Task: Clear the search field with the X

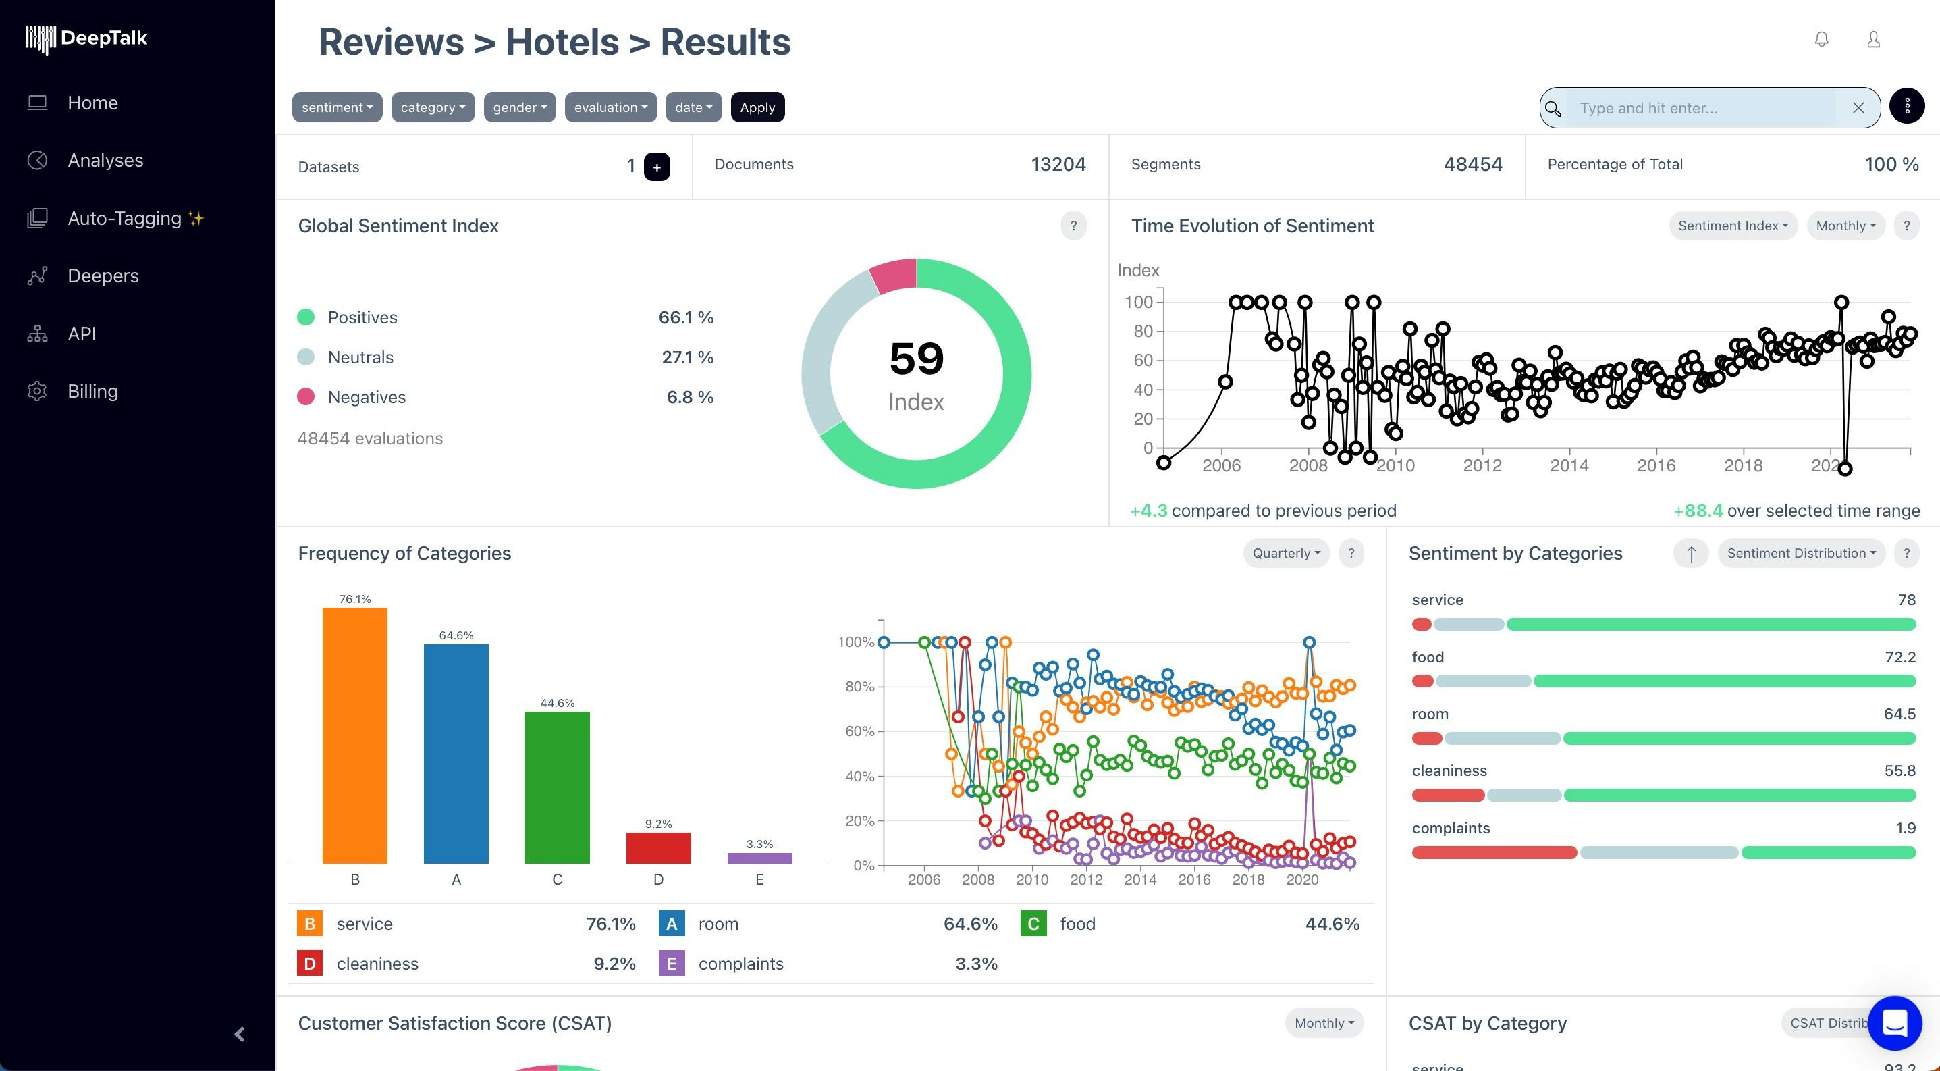Action: [1858, 107]
